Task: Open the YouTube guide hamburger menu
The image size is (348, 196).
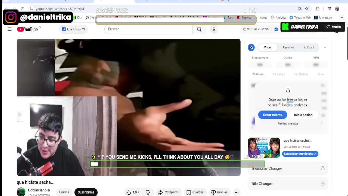Action: point(10,29)
